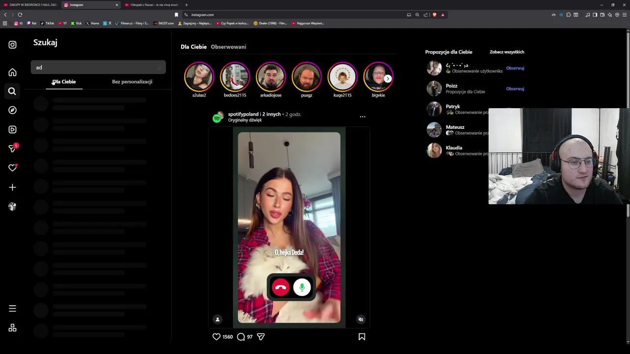Like the spotifypoland post
The image size is (630, 354).
[216, 337]
